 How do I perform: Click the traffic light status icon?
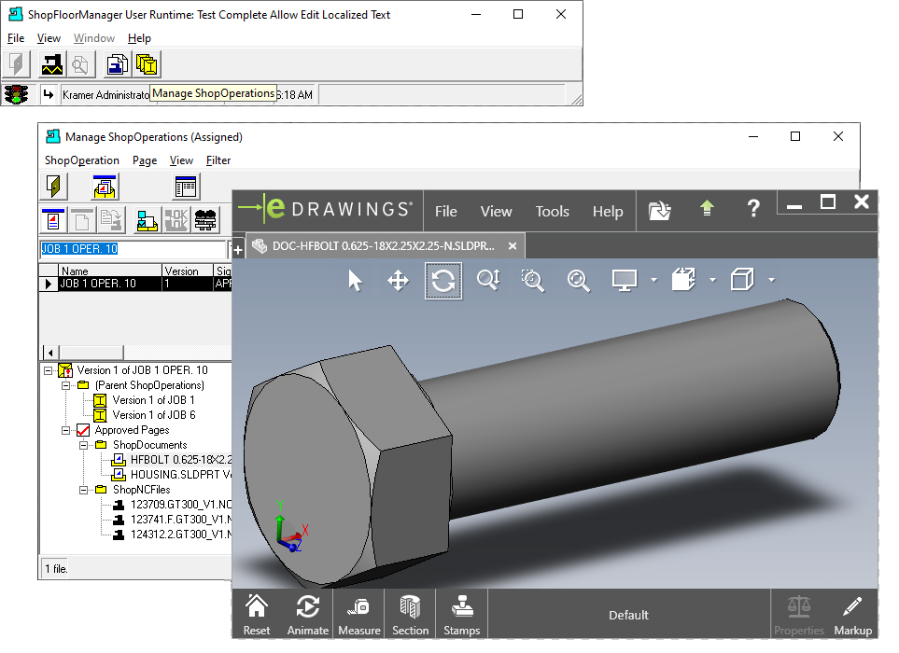[17, 94]
